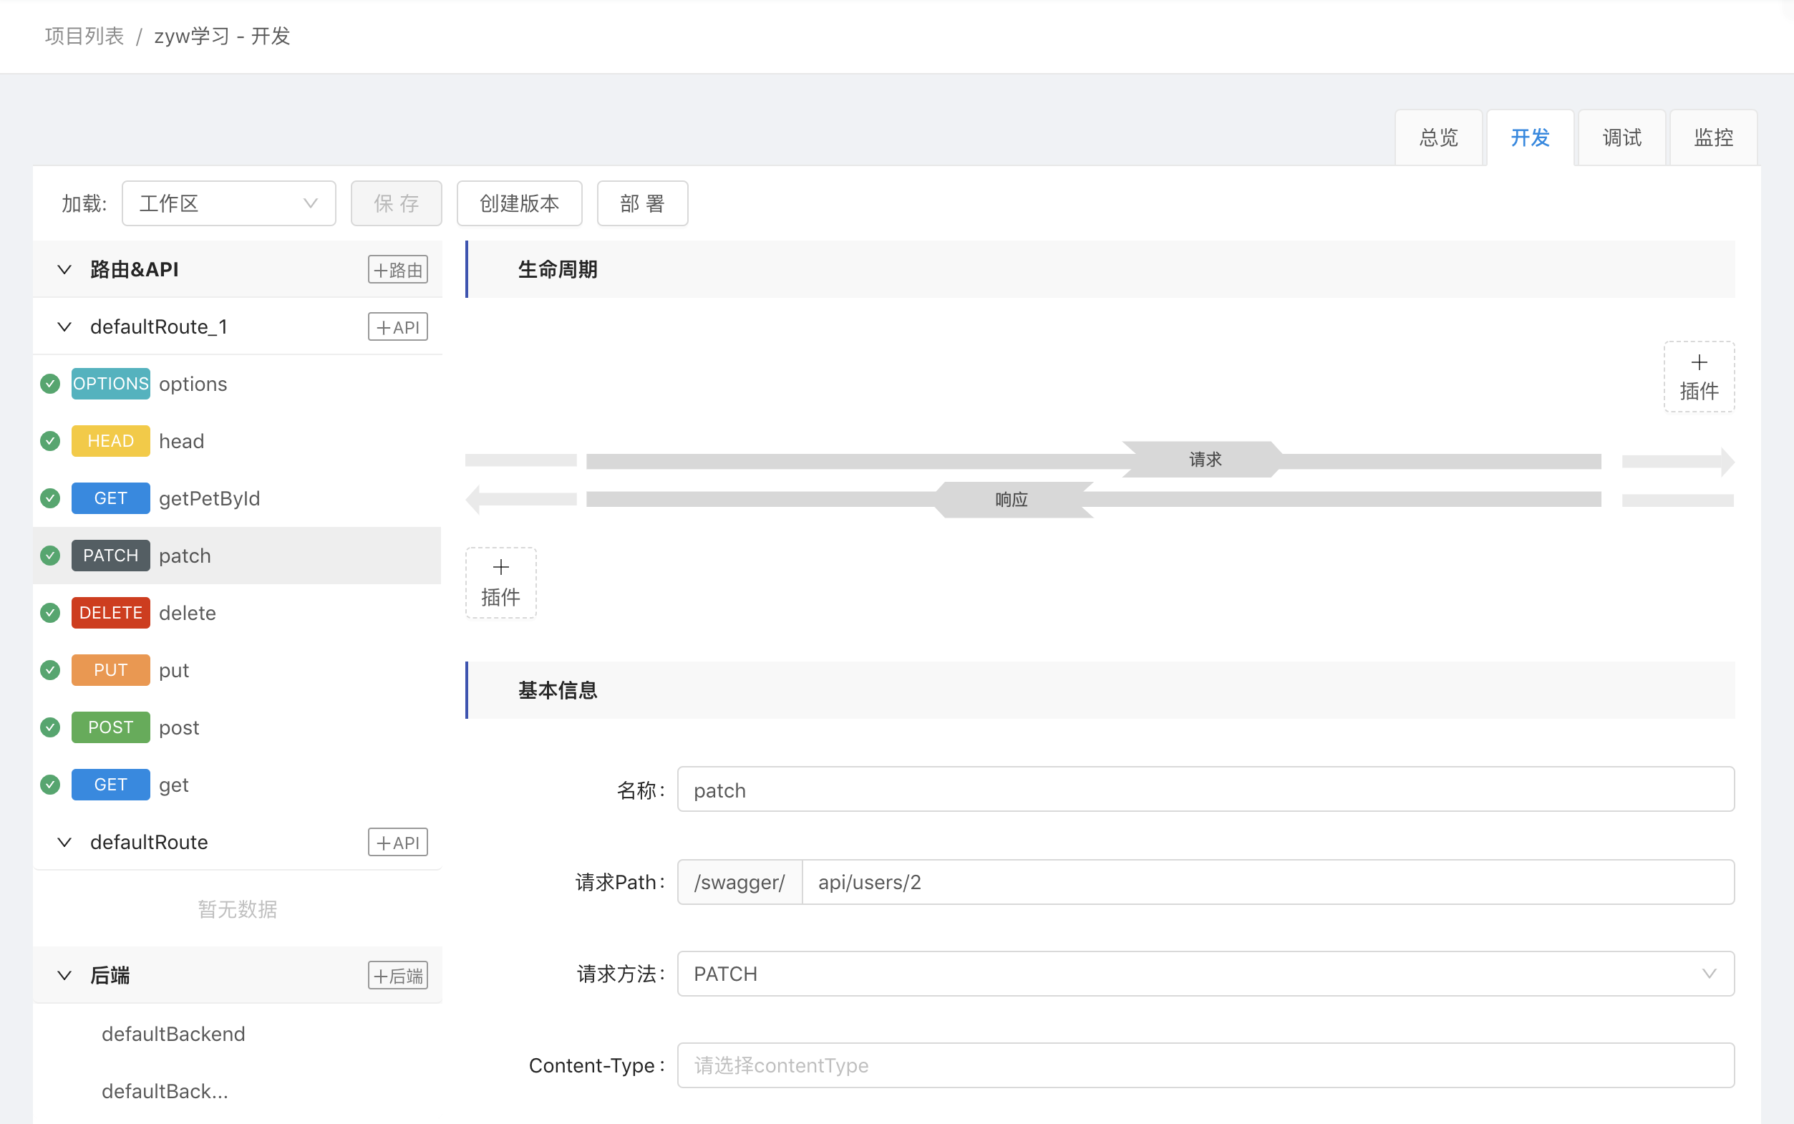This screenshot has height=1124, width=1794.
Task: Click the 创建版本 button
Action: 519,203
